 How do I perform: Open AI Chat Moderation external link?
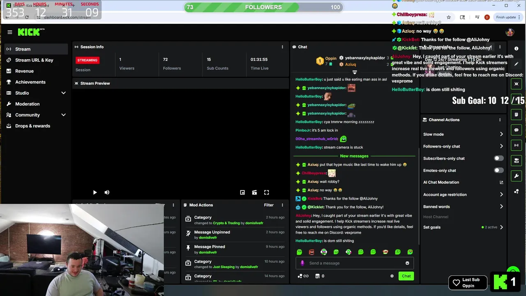click(x=501, y=183)
